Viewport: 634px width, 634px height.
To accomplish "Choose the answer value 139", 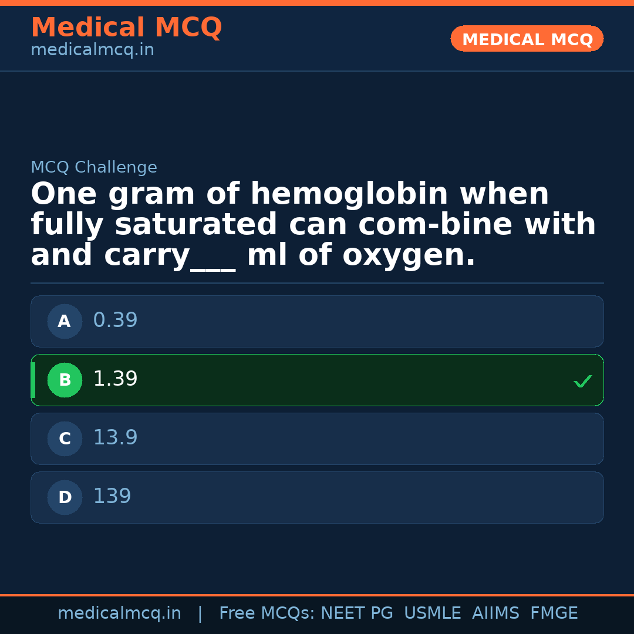I will coord(112,497).
